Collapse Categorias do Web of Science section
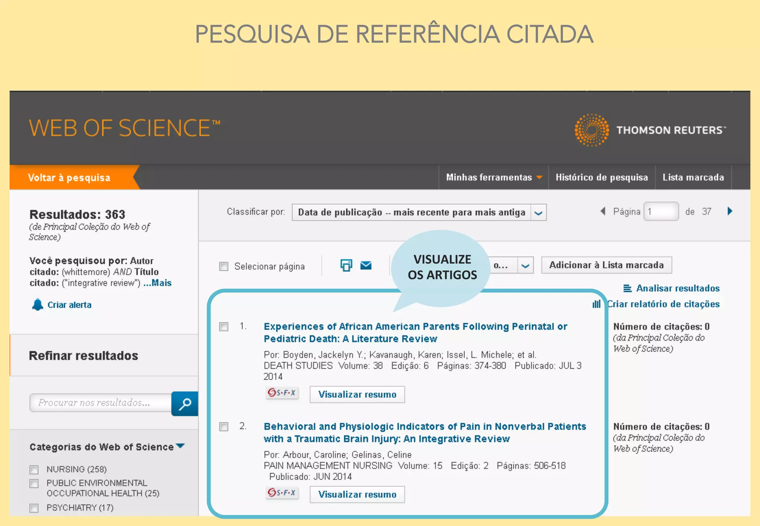The height and width of the screenshot is (526, 760). tap(180, 446)
